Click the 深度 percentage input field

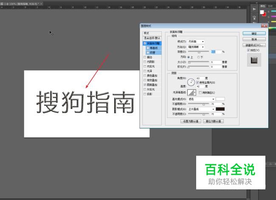[216, 52]
